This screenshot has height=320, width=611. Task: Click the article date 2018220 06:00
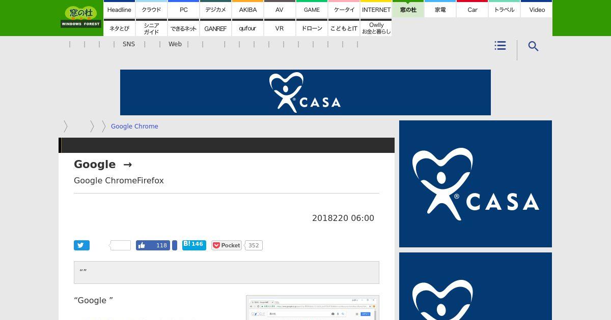(343, 218)
